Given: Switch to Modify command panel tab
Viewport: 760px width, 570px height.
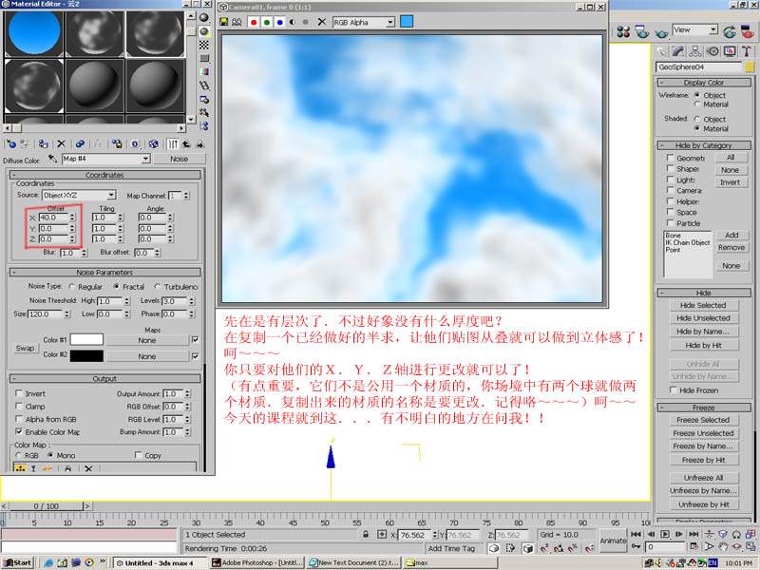Looking at the screenshot, I should coord(678,51).
